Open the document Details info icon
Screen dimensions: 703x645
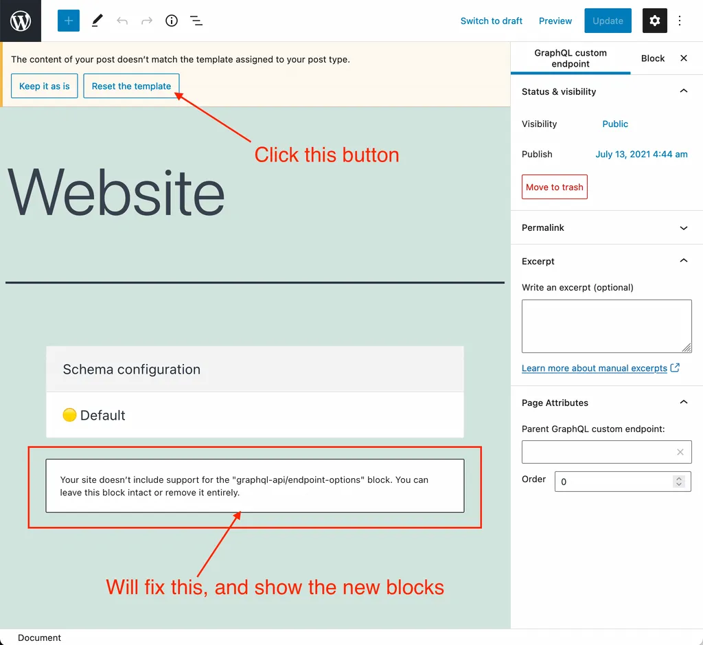click(x=171, y=21)
